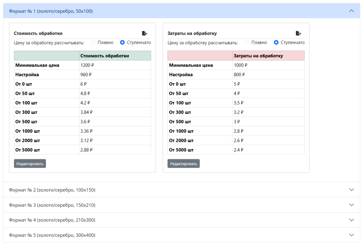Select Ступенчато radio in Затраты на обработку card
Screen dimensions: 363x245
[x=276, y=42]
